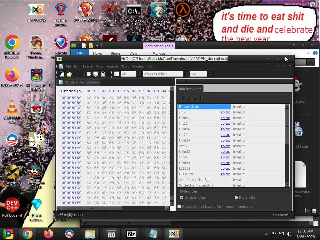The image size is (320, 240).
Task: Open recent files arrow next to Open
Action: (x=75, y=74)
